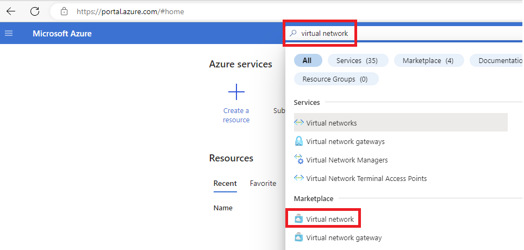Image resolution: width=524 pixels, height=250 pixels.
Task: Switch to the Favorite resources tab
Action: coord(263,184)
